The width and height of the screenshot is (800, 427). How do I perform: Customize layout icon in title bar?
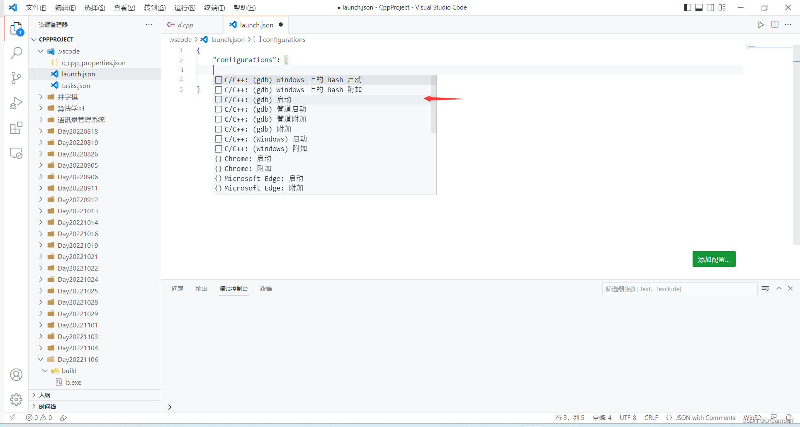(x=722, y=7)
